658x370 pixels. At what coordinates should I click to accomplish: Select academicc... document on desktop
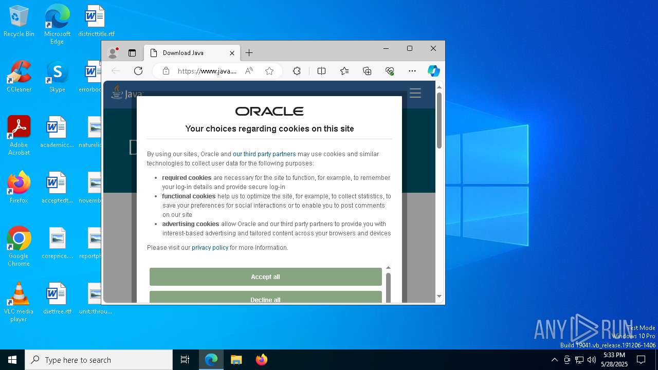pos(57,133)
